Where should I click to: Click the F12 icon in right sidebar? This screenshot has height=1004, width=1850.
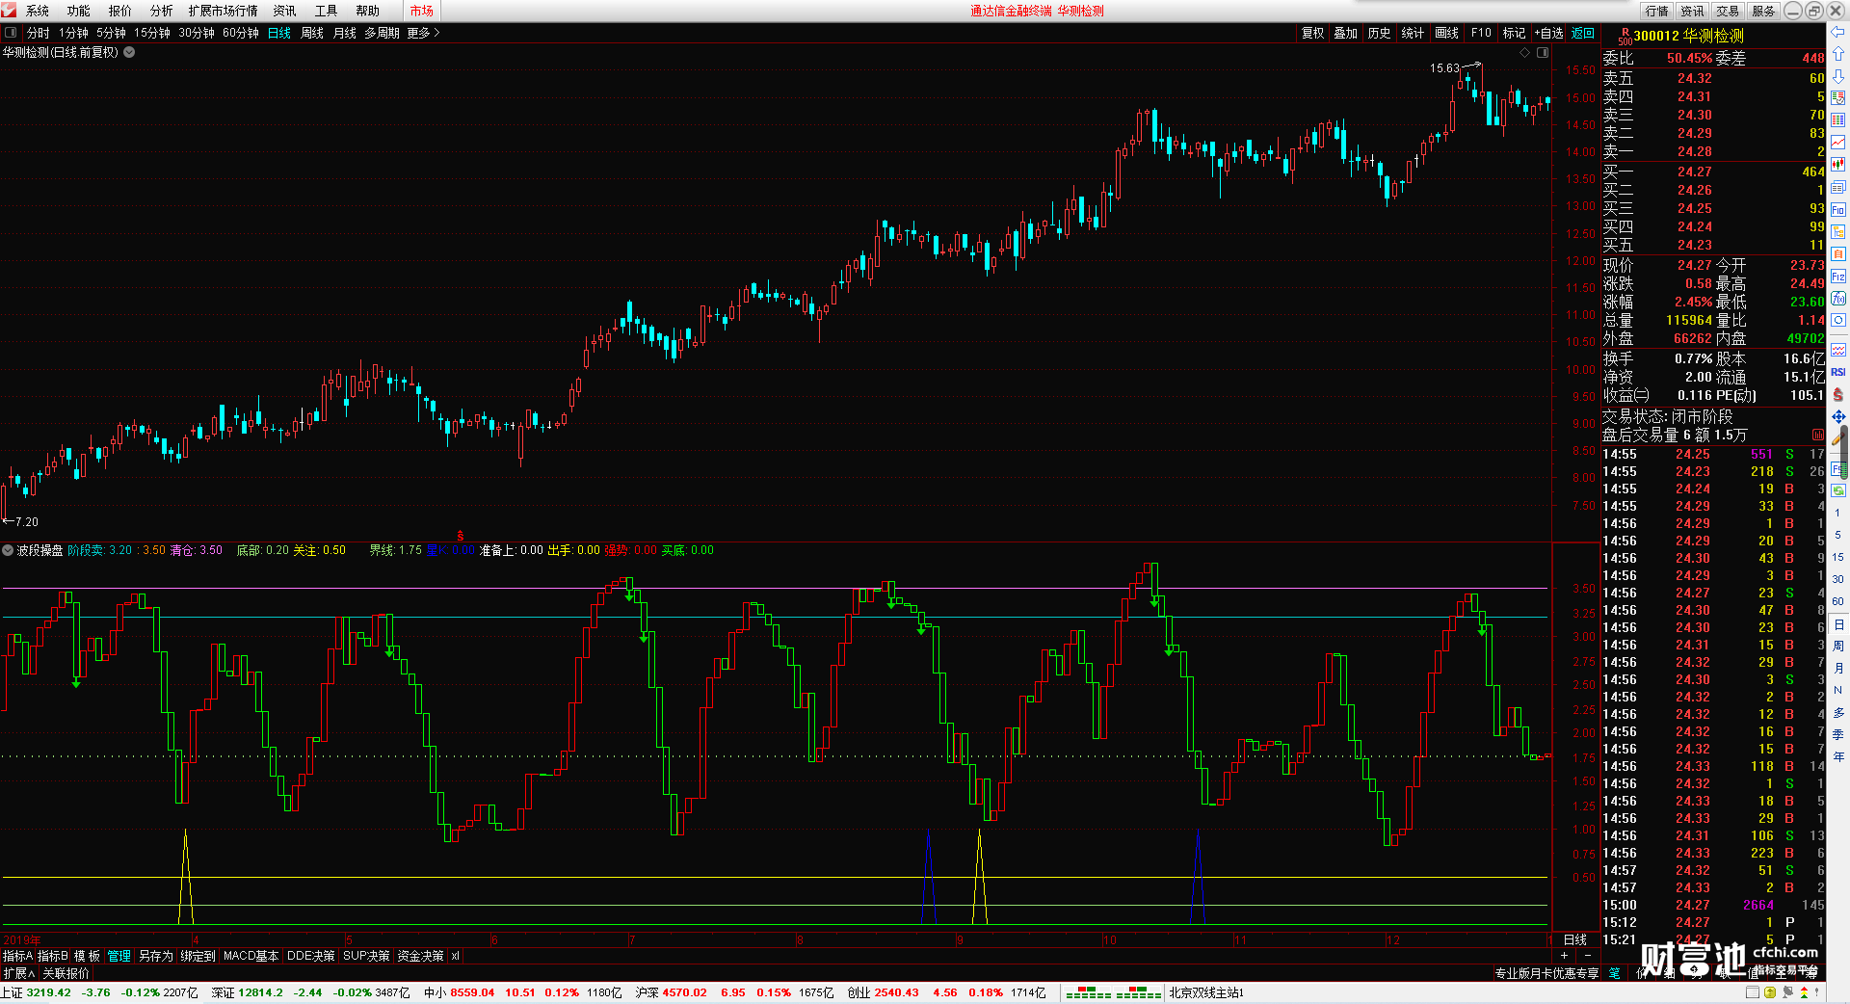[x=1838, y=277]
